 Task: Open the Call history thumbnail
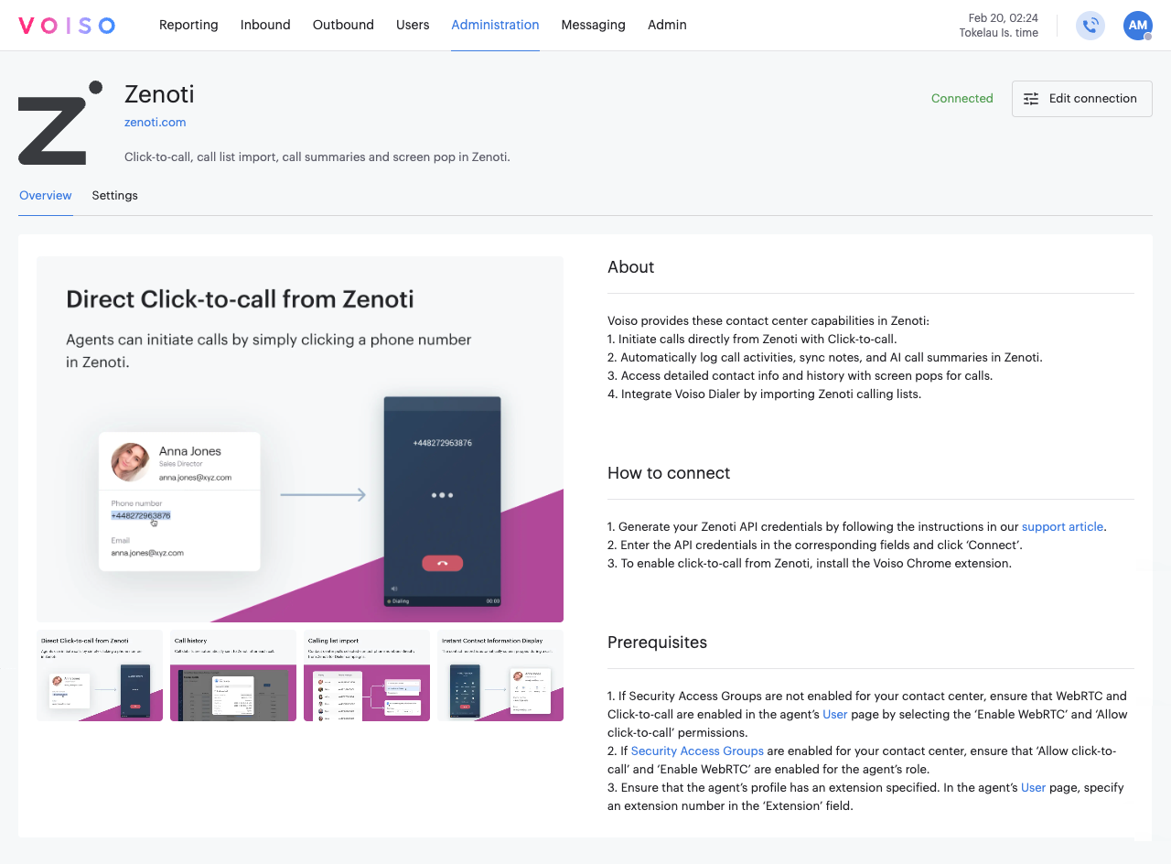click(x=233, y=675)
